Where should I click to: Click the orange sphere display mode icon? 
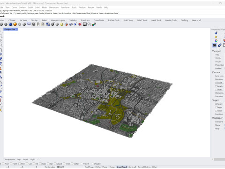[x=15, y=24]
